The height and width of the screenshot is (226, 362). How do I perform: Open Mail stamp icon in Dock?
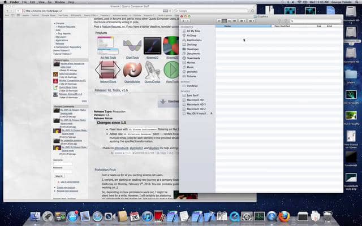(x=85, y=216)
